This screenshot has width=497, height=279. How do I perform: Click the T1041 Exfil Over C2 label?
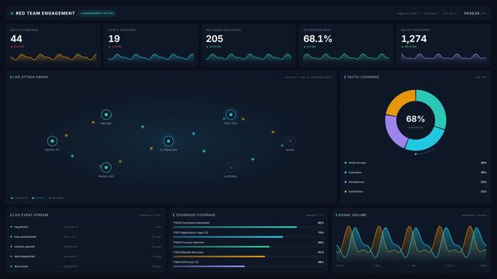186,262
